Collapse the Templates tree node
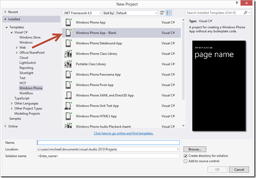Viewport: 256px width, 178px height. click(x=6, y=27)
